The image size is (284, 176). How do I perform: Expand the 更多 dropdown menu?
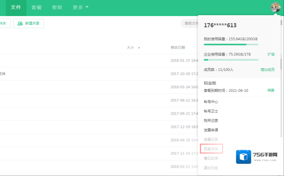click(81, 7)
